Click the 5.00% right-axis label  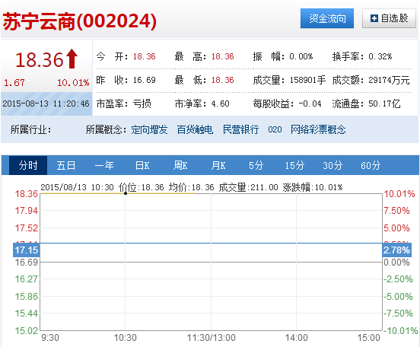tap(396, 228)
